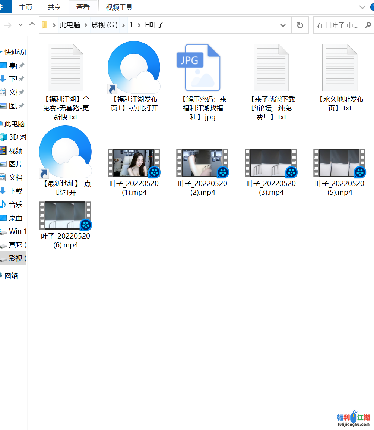The height and width of the screenshot is (430, 374).
Task: Select the 来了就能下载的论坛 text file icon
Action: tap(271, 68)
